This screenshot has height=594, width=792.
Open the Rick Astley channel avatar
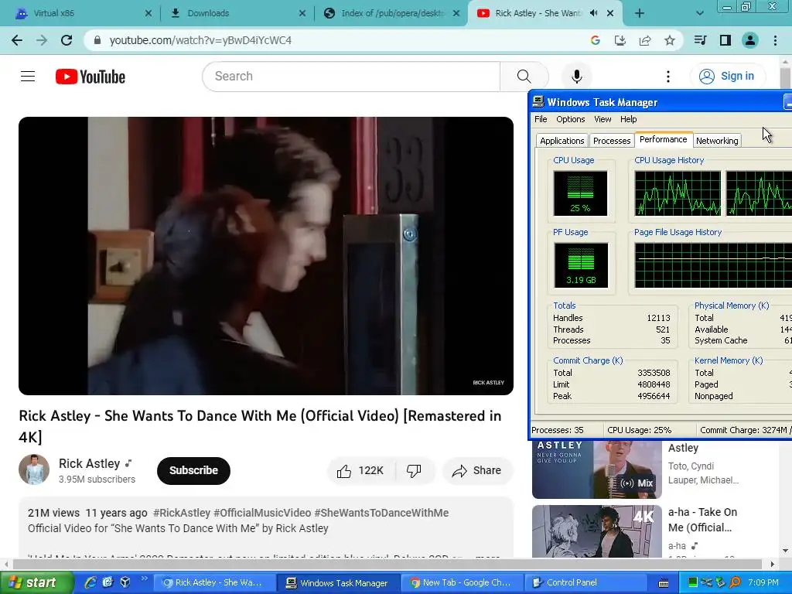pos(34,469)
